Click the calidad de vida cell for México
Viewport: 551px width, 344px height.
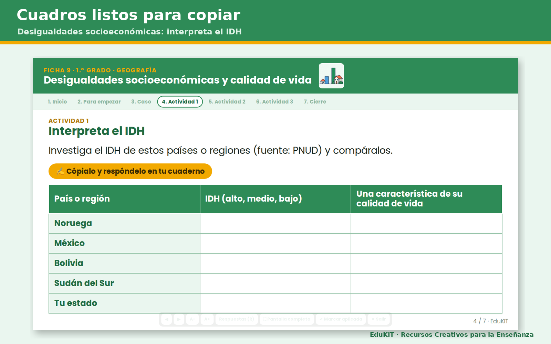tap(426, 244)
